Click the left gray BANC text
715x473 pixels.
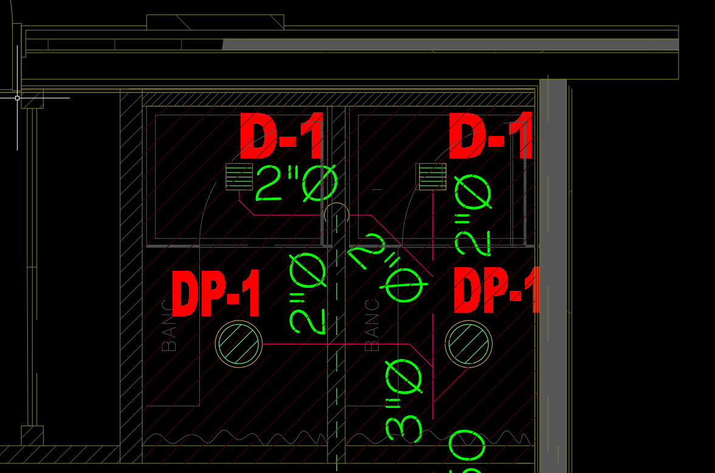tap(169, 332)
